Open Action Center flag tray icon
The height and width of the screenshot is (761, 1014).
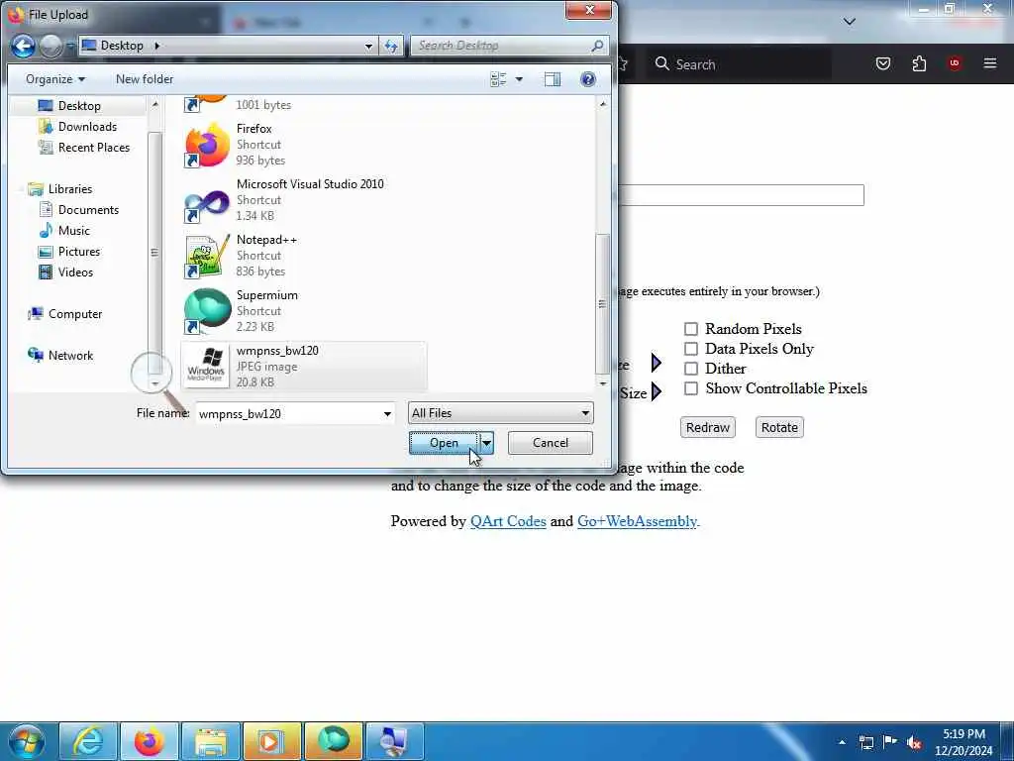tap(890, 741)
